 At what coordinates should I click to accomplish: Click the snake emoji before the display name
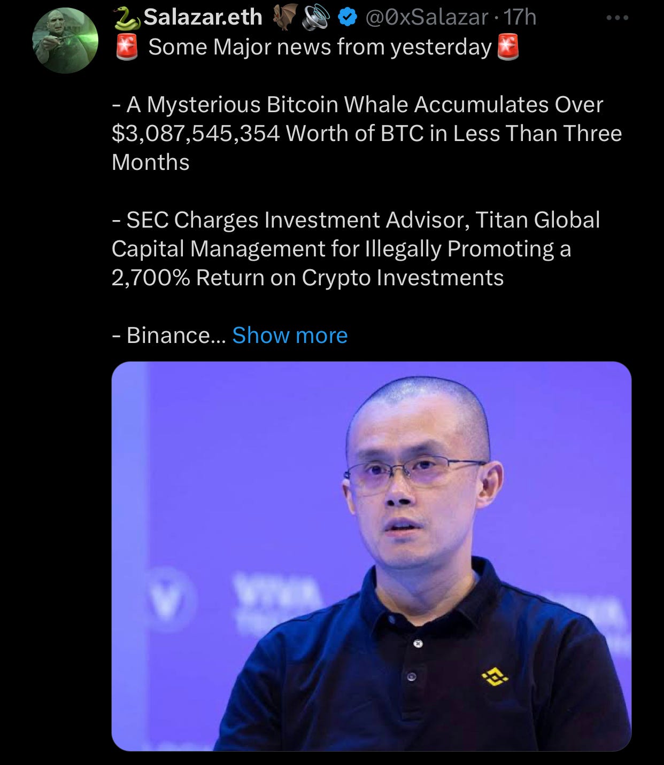click(x=126, y=18)
